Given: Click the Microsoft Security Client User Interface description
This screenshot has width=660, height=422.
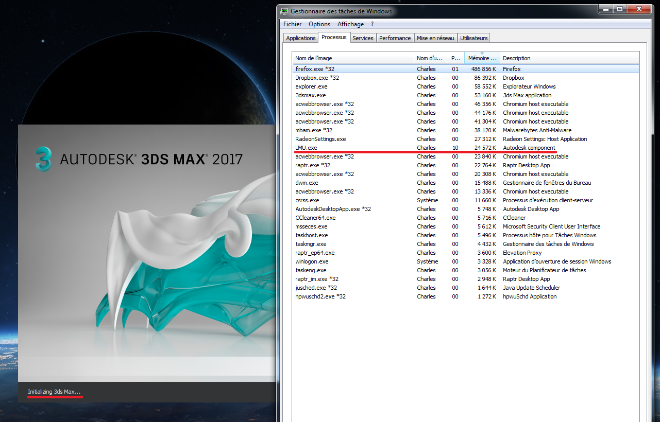Looking at the screenshot, I should point(552,226).
